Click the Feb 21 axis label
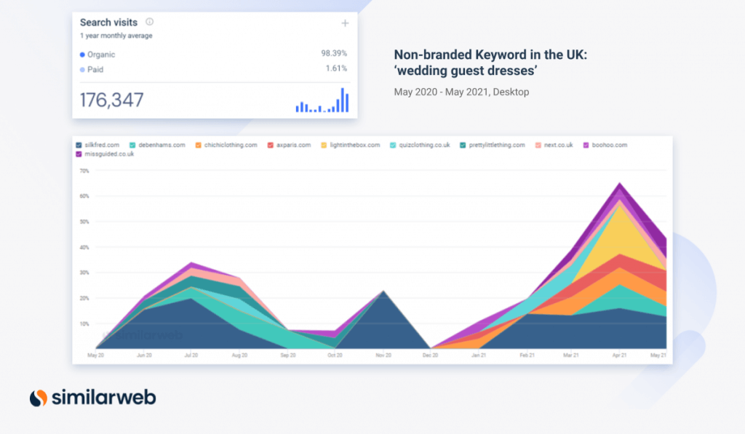Image resolution: width=745 pixels, height=434 pixels. pyautogui.click(x=527, y=355)
